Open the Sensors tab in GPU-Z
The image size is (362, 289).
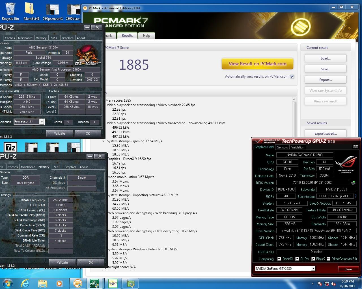tap(282, 147)
